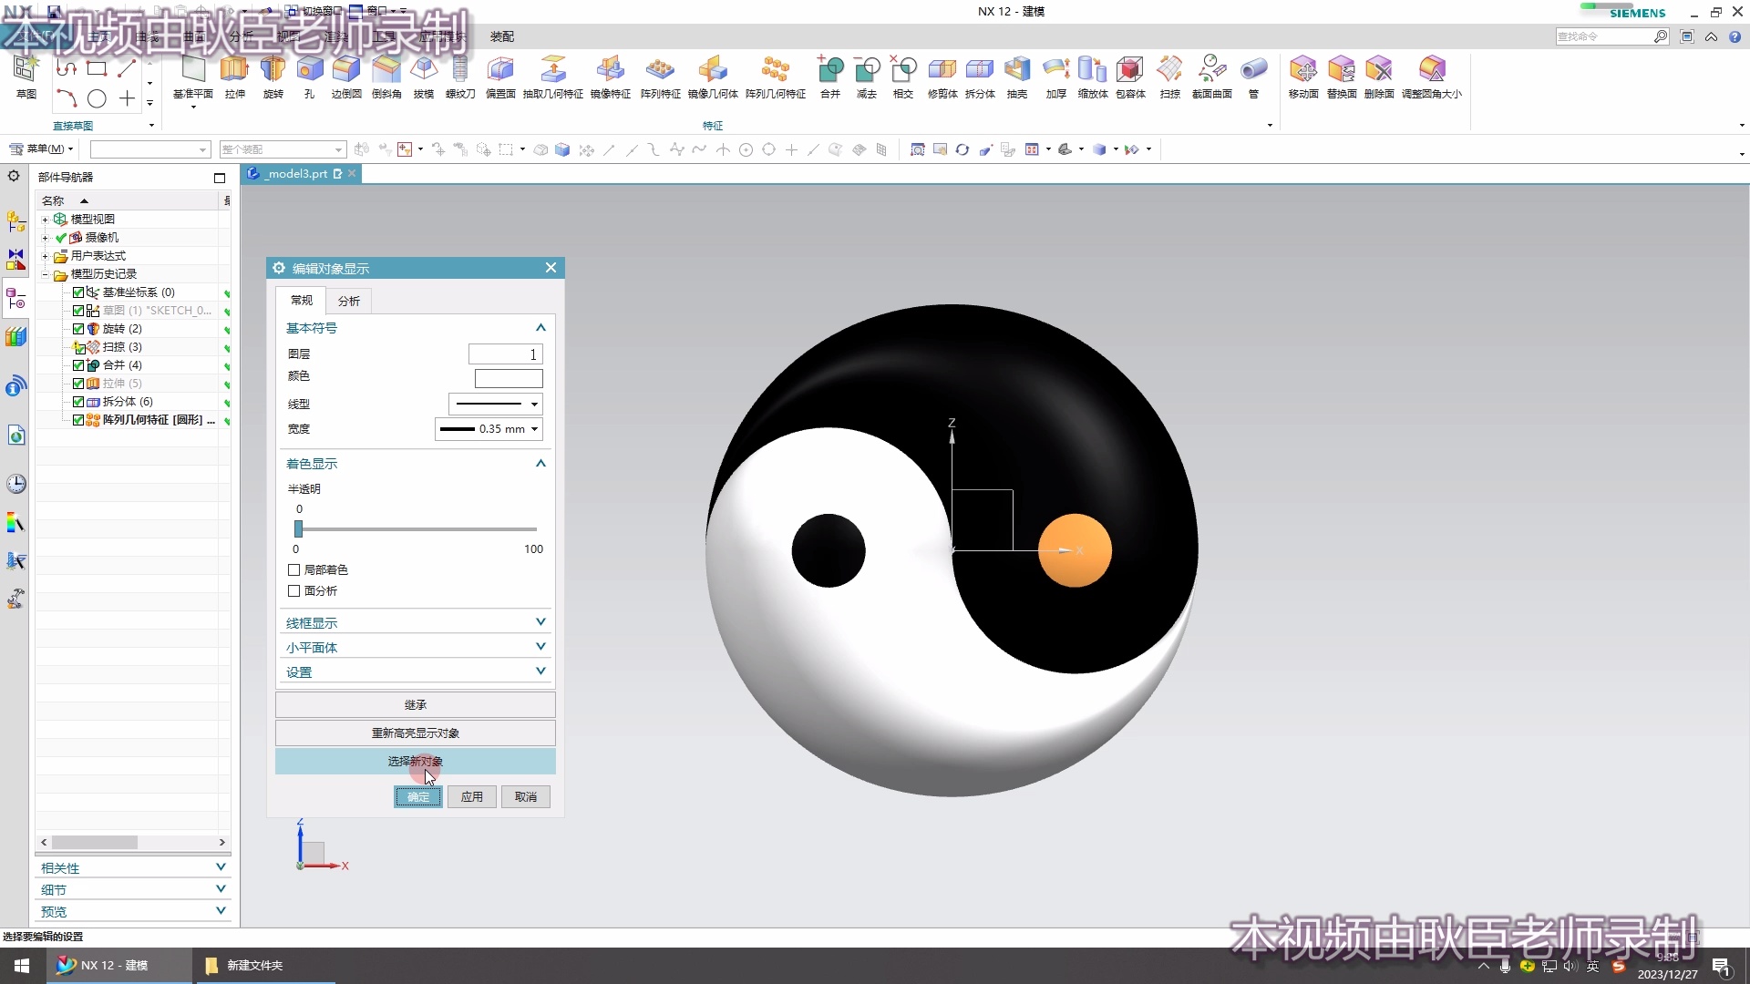The width and height of the screenshot is (1750, 984).
Task: Enable the 局部着色 checkbox
Action: tap(294, 570)
